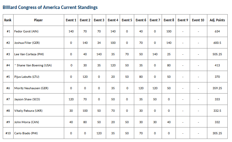Click the Event 4 column header

pos(113,20)
